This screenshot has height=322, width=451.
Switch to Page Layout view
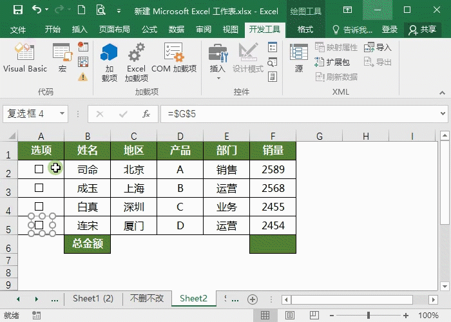point(290,315)
